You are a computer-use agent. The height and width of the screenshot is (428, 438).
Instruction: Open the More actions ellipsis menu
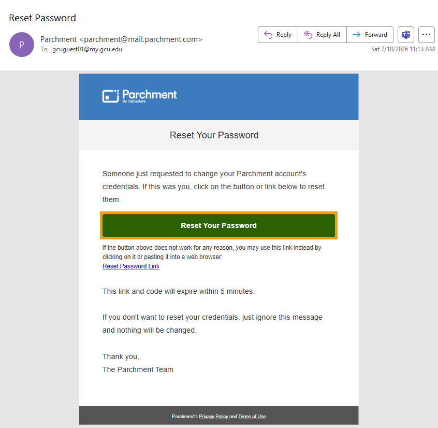(426, 35)
